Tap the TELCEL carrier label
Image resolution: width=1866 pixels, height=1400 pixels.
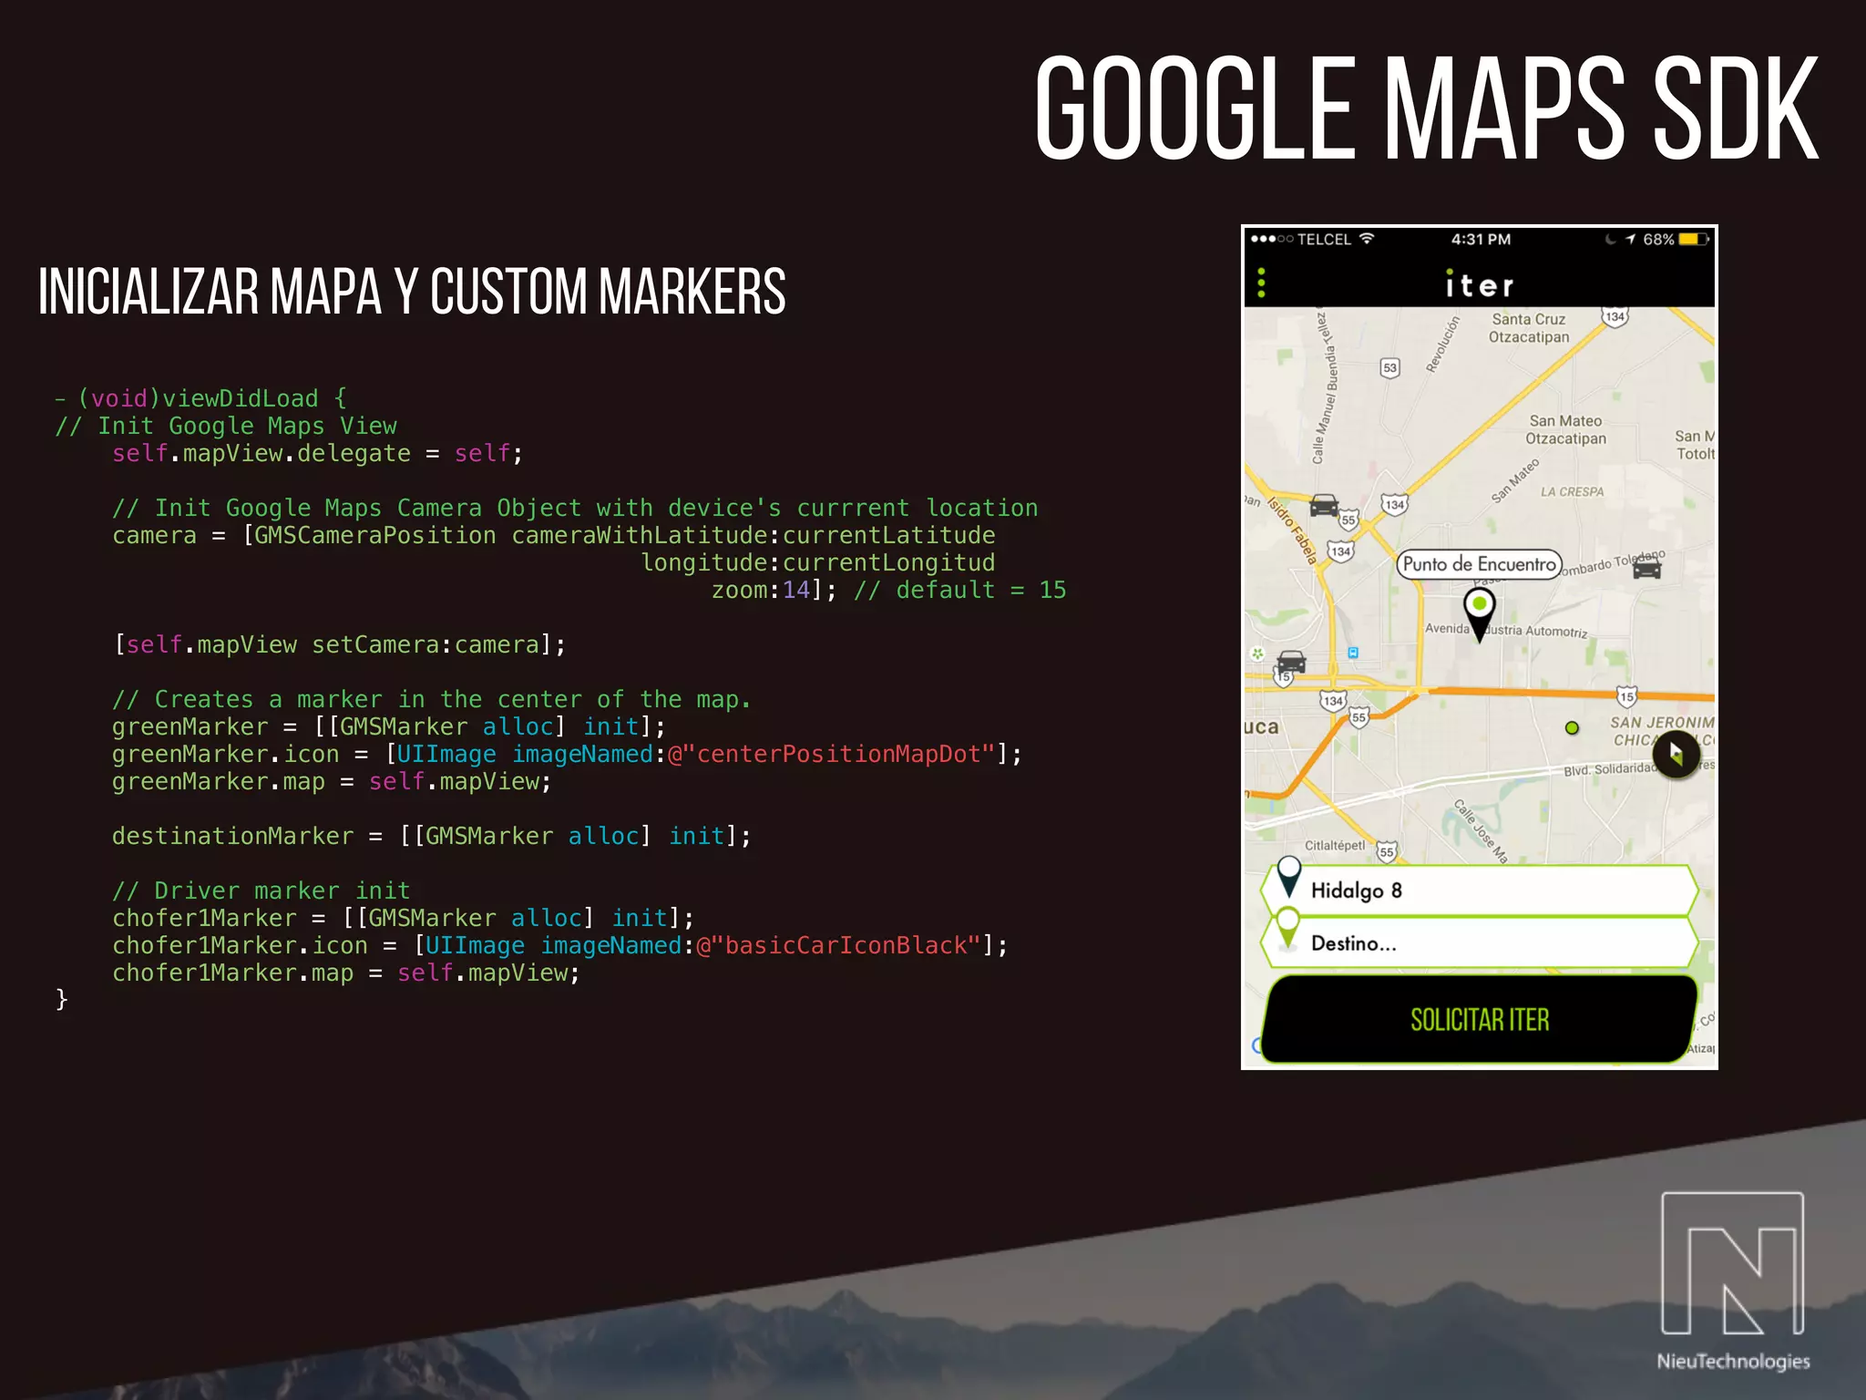[1324, 239]
